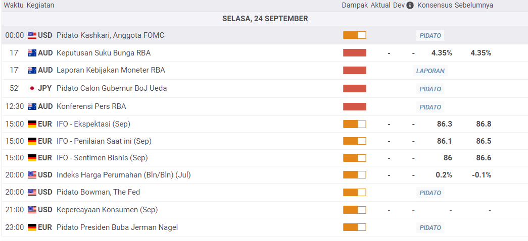Click the PIDATO badge for Bowman speech
The image size is (528, 241).
pos(430,193)
